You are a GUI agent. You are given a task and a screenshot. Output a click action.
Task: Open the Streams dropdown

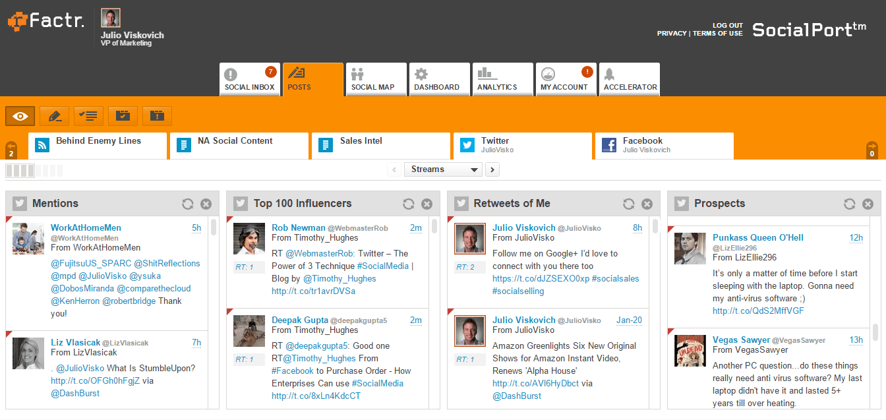click(443, 169)
